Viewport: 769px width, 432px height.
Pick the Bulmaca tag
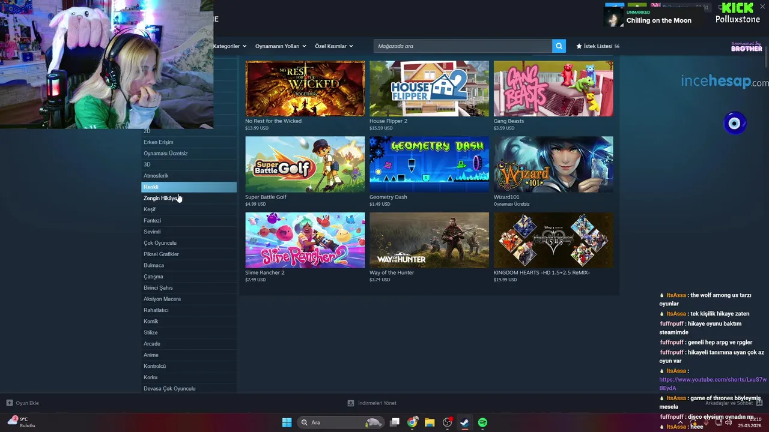click(x=189, y=265)
